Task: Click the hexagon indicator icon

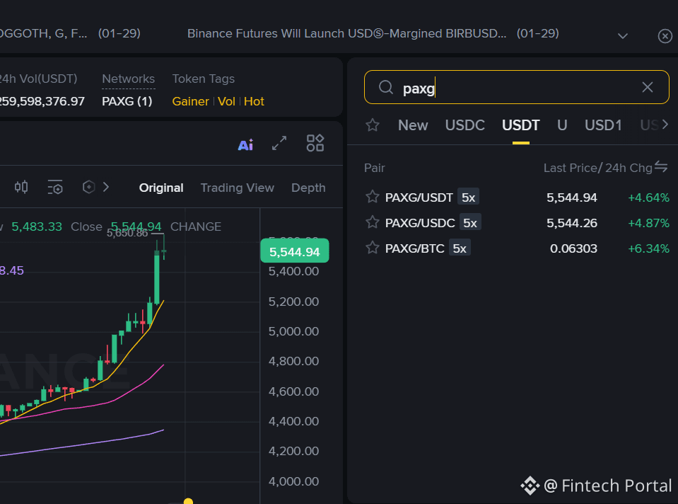Action: (88, 187)
